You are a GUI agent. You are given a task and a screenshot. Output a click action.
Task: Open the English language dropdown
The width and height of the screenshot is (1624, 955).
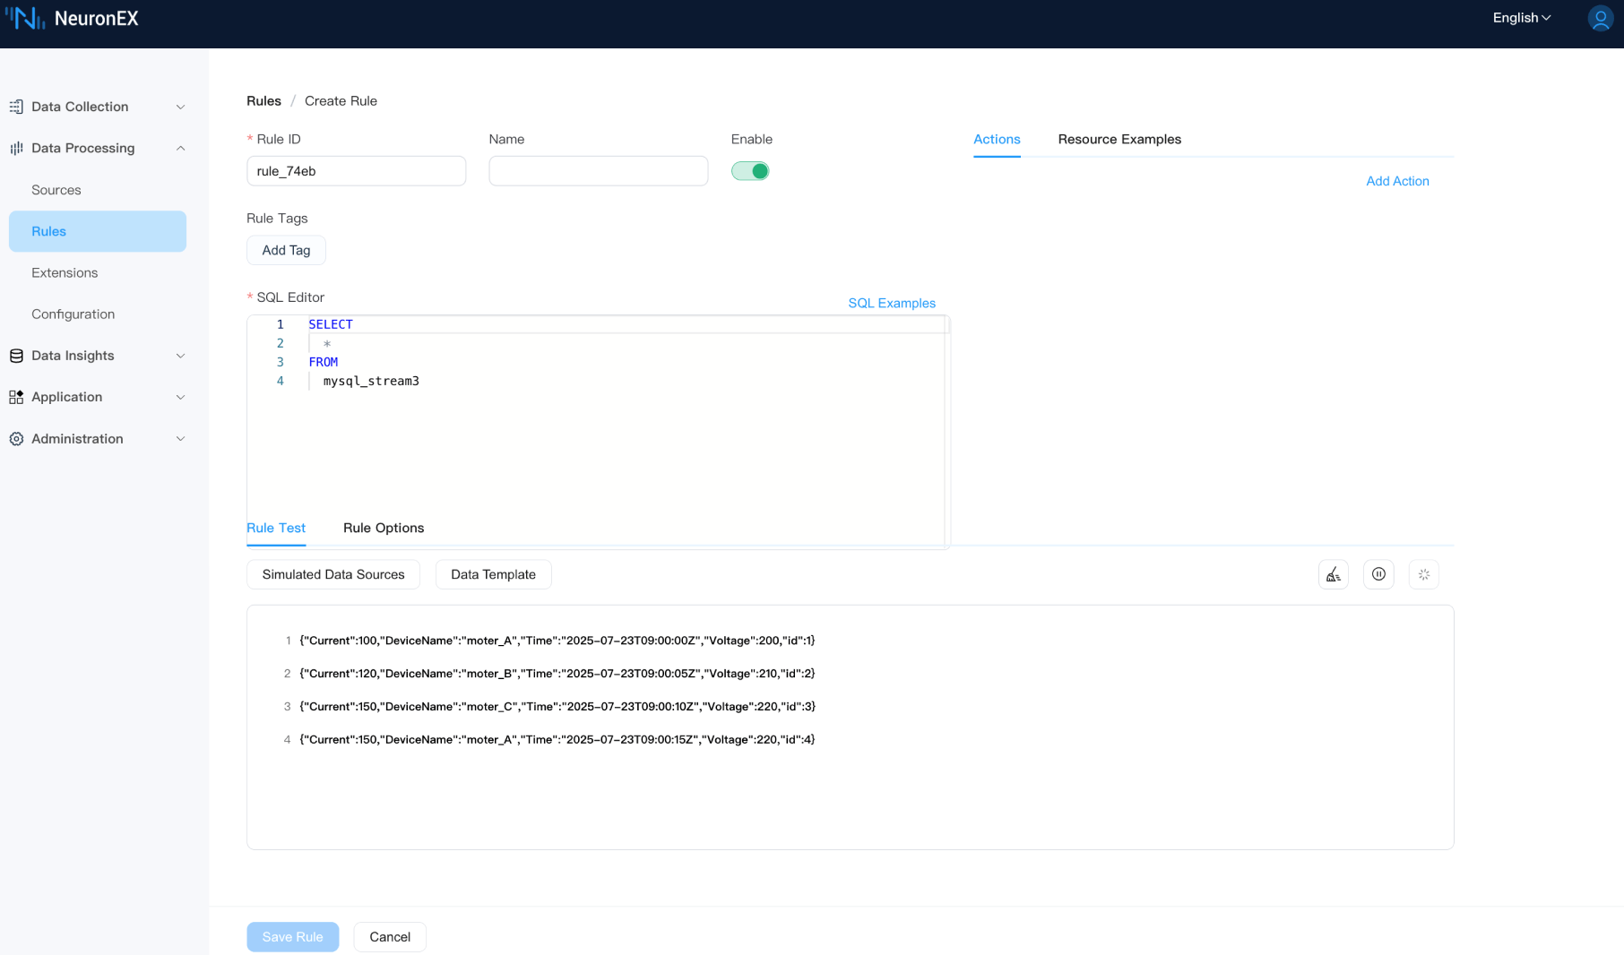pos(1521,18)
